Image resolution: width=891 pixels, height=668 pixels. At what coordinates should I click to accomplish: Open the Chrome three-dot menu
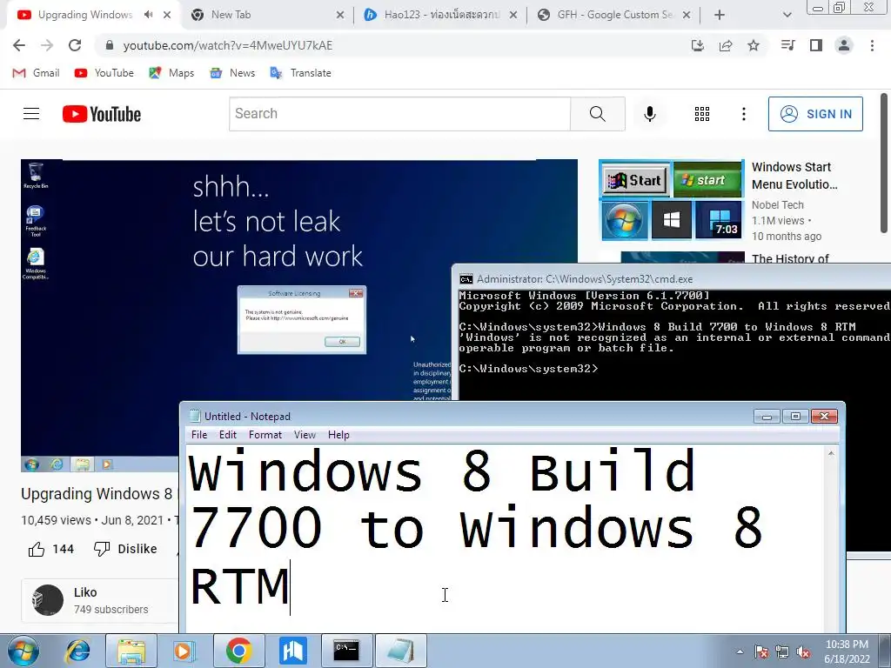coord(872,45)
